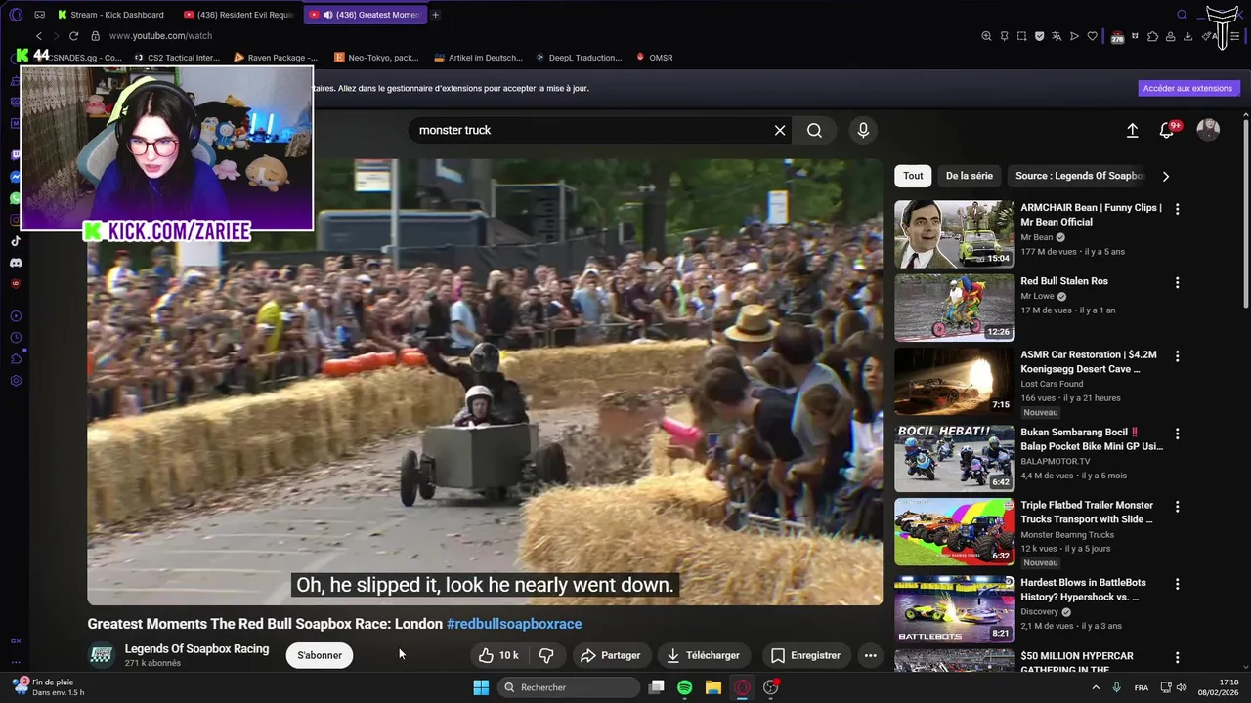Screen dimensions: 1251x703
Task: Click the pin icon in address bar
Action: click(1004, 36)
